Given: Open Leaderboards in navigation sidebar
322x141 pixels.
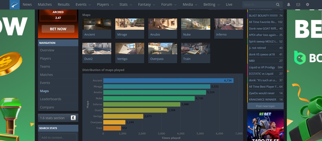Looking at the screenshot, I should 58,99.
